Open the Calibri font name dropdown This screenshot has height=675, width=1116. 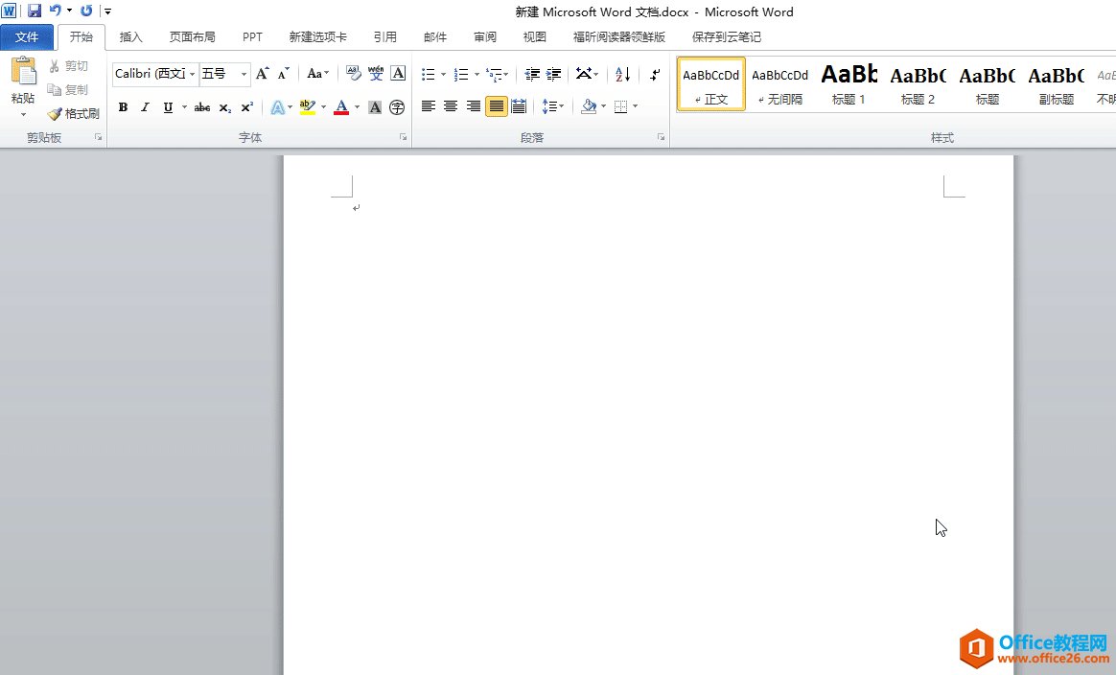tap(192, 74)
